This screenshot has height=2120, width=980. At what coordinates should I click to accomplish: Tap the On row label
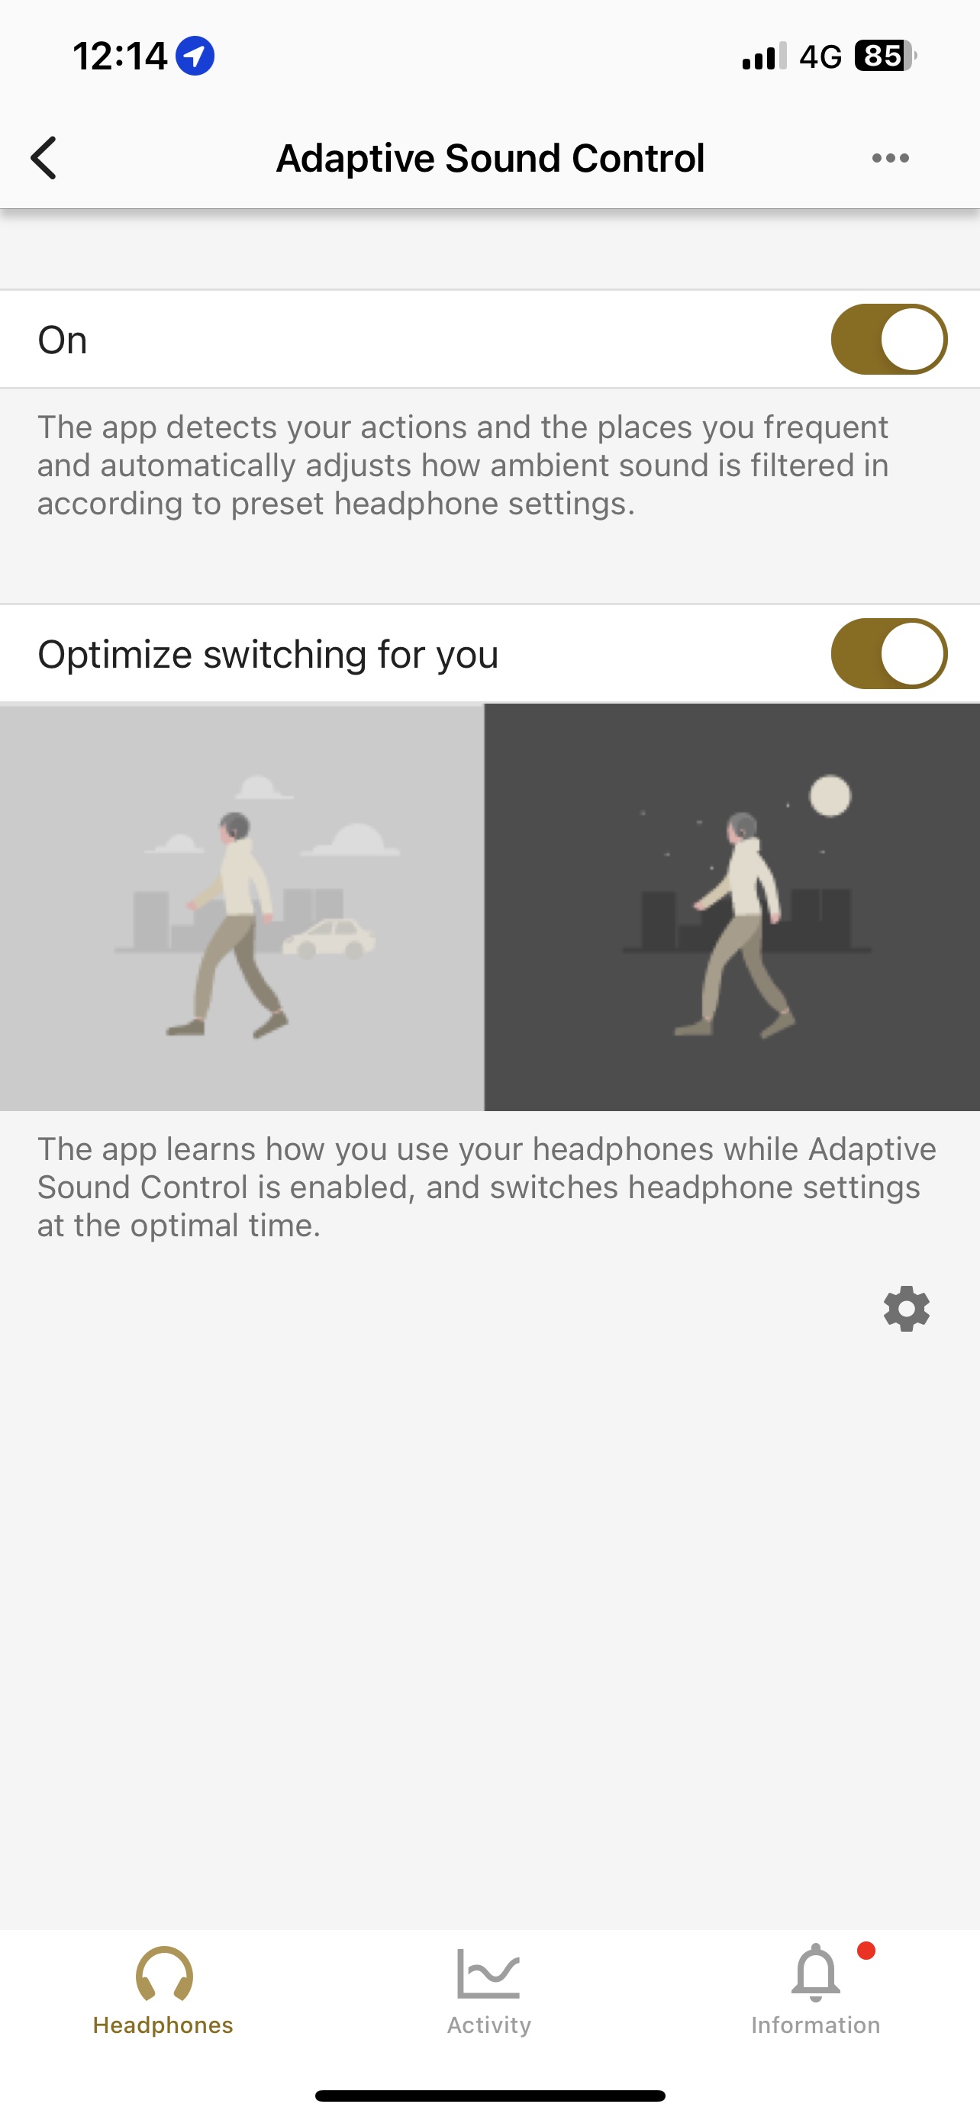pyautogui.click(x=63, y=340)
